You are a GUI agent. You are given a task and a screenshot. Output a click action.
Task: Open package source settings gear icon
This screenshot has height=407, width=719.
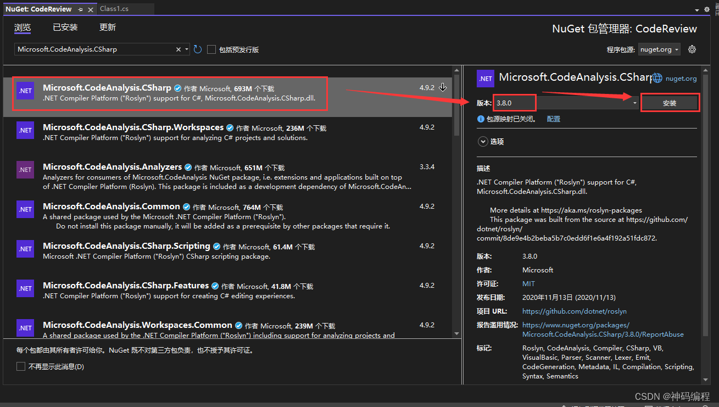(x=692, y=49)
